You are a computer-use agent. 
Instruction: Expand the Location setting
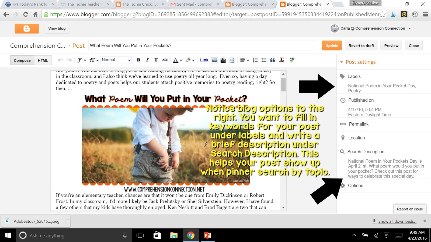[x=356, y=138]
